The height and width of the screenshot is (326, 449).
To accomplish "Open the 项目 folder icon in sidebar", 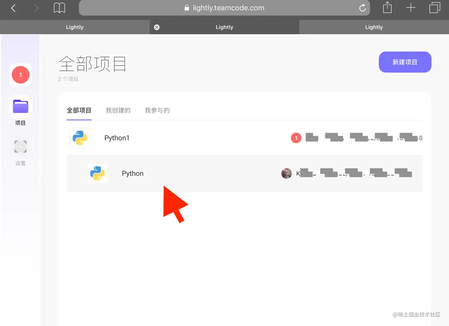I will coord(20,106).
